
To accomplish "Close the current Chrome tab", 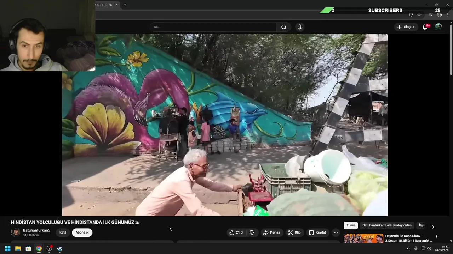I will tap(116, 5).
